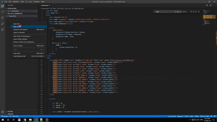Open the Windows Start menu
This screenshot has height=122, width=217.
point(3,120)
